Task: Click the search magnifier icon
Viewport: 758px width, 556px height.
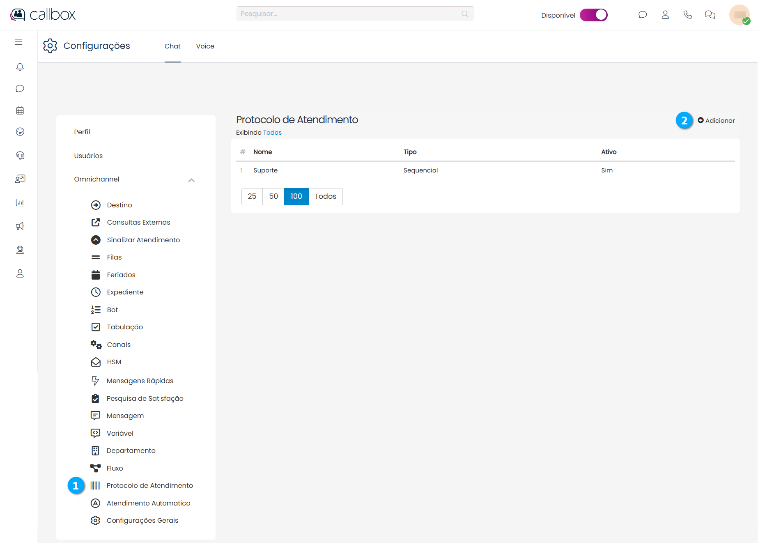Action: point(465,14)
